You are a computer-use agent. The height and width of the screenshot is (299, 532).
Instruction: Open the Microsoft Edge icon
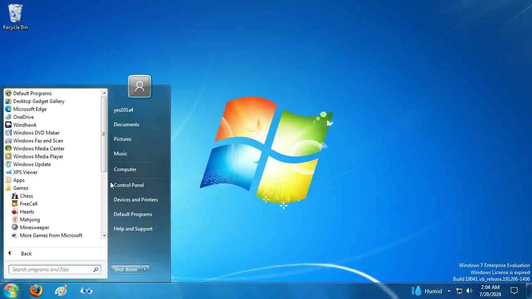(8, 109)
